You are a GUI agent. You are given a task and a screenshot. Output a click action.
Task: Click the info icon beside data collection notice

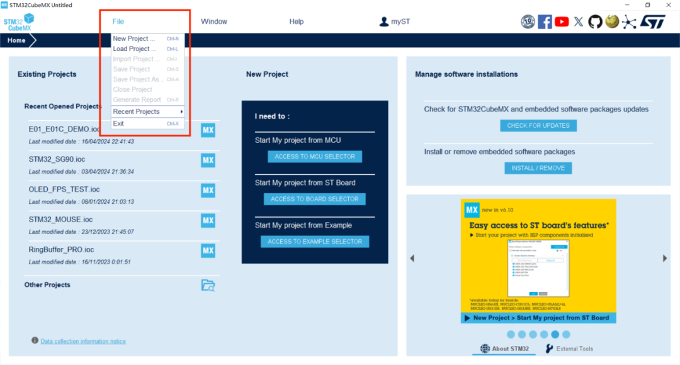point(35,340)
